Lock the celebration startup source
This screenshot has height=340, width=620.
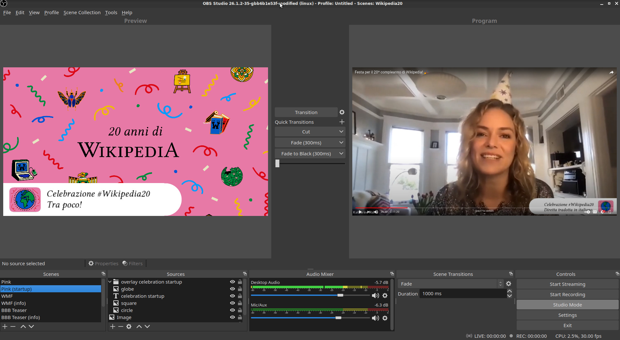click(x=240, y=296)
